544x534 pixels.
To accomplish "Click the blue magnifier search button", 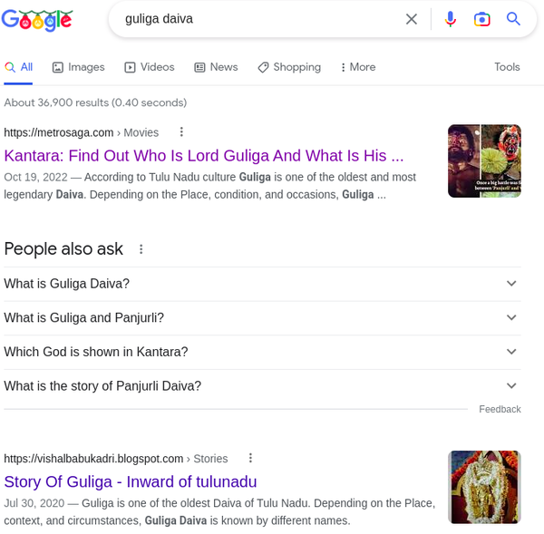I will pyautogui.click(x=513, y=19).
